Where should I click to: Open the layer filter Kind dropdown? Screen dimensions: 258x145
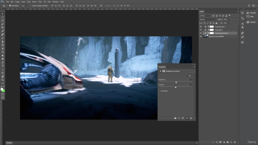click(205, 16)
